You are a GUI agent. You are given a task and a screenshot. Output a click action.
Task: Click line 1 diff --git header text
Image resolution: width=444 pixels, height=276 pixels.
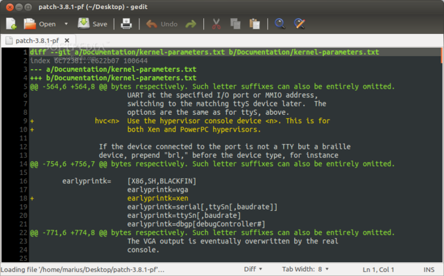click(x=204, y=52)
